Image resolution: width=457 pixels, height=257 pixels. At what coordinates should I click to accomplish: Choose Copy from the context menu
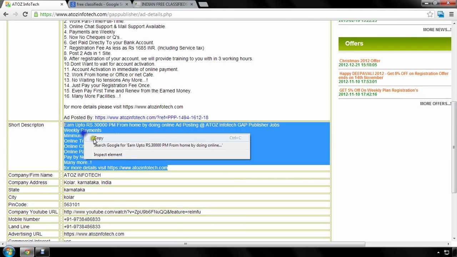tap(167, 138)
